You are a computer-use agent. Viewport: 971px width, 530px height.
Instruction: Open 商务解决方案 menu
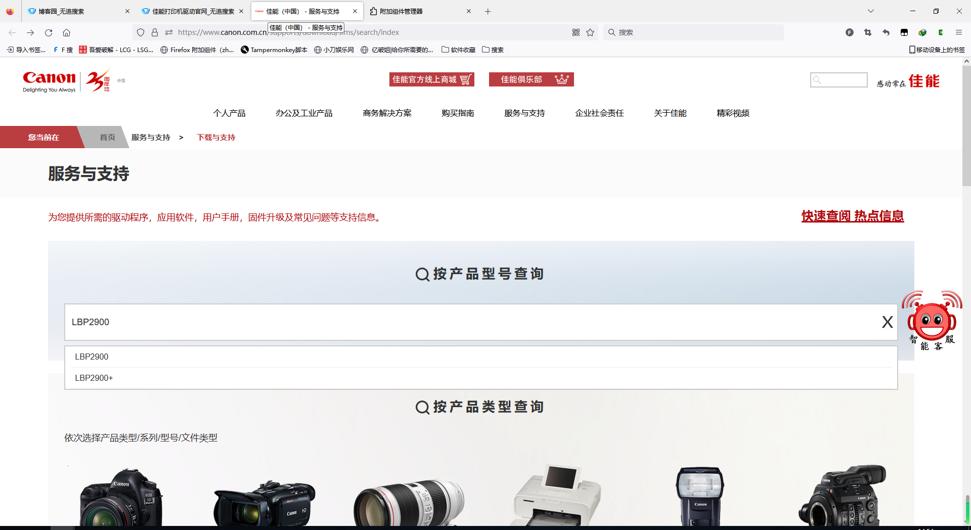tap(387, 113)
